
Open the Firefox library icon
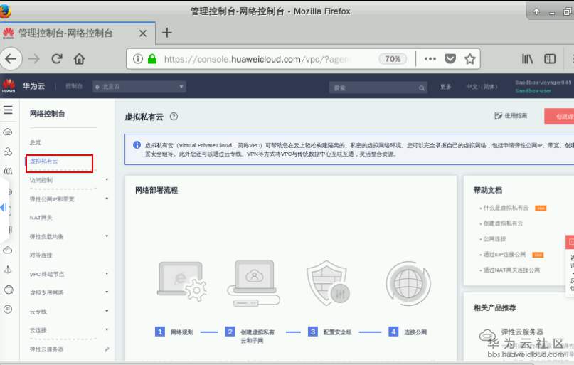(527, 58)
